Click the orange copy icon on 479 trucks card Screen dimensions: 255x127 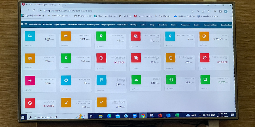pyautogui.click(x=171, y=58)
